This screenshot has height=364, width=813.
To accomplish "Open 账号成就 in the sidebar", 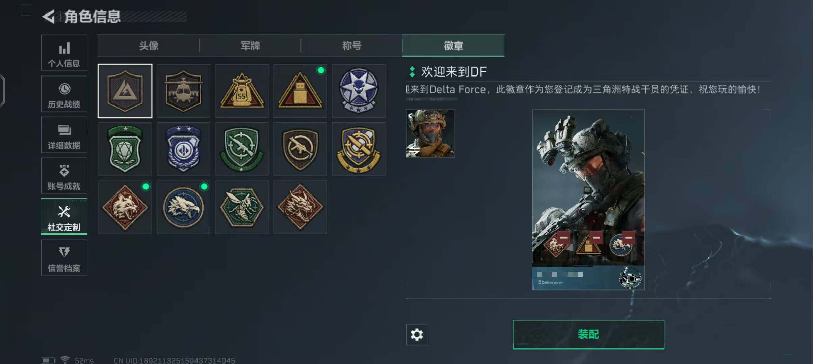I will (x=64, y=176).
